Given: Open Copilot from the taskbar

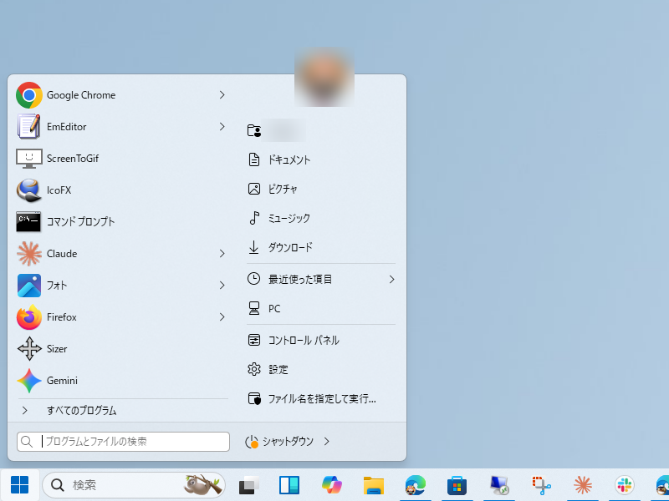Looking at the screenshot, I should pos(331,485).
